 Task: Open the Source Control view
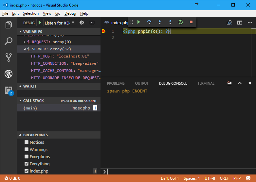[x=9, y=58]
